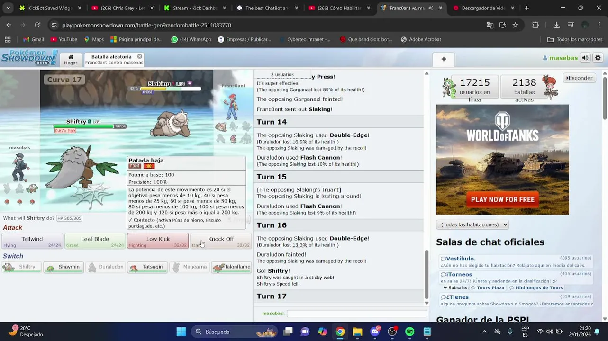Image resolution: width=608 pixels, height=341 pixels.
Task: Use the Tailwind move
Action: [32, 241]
